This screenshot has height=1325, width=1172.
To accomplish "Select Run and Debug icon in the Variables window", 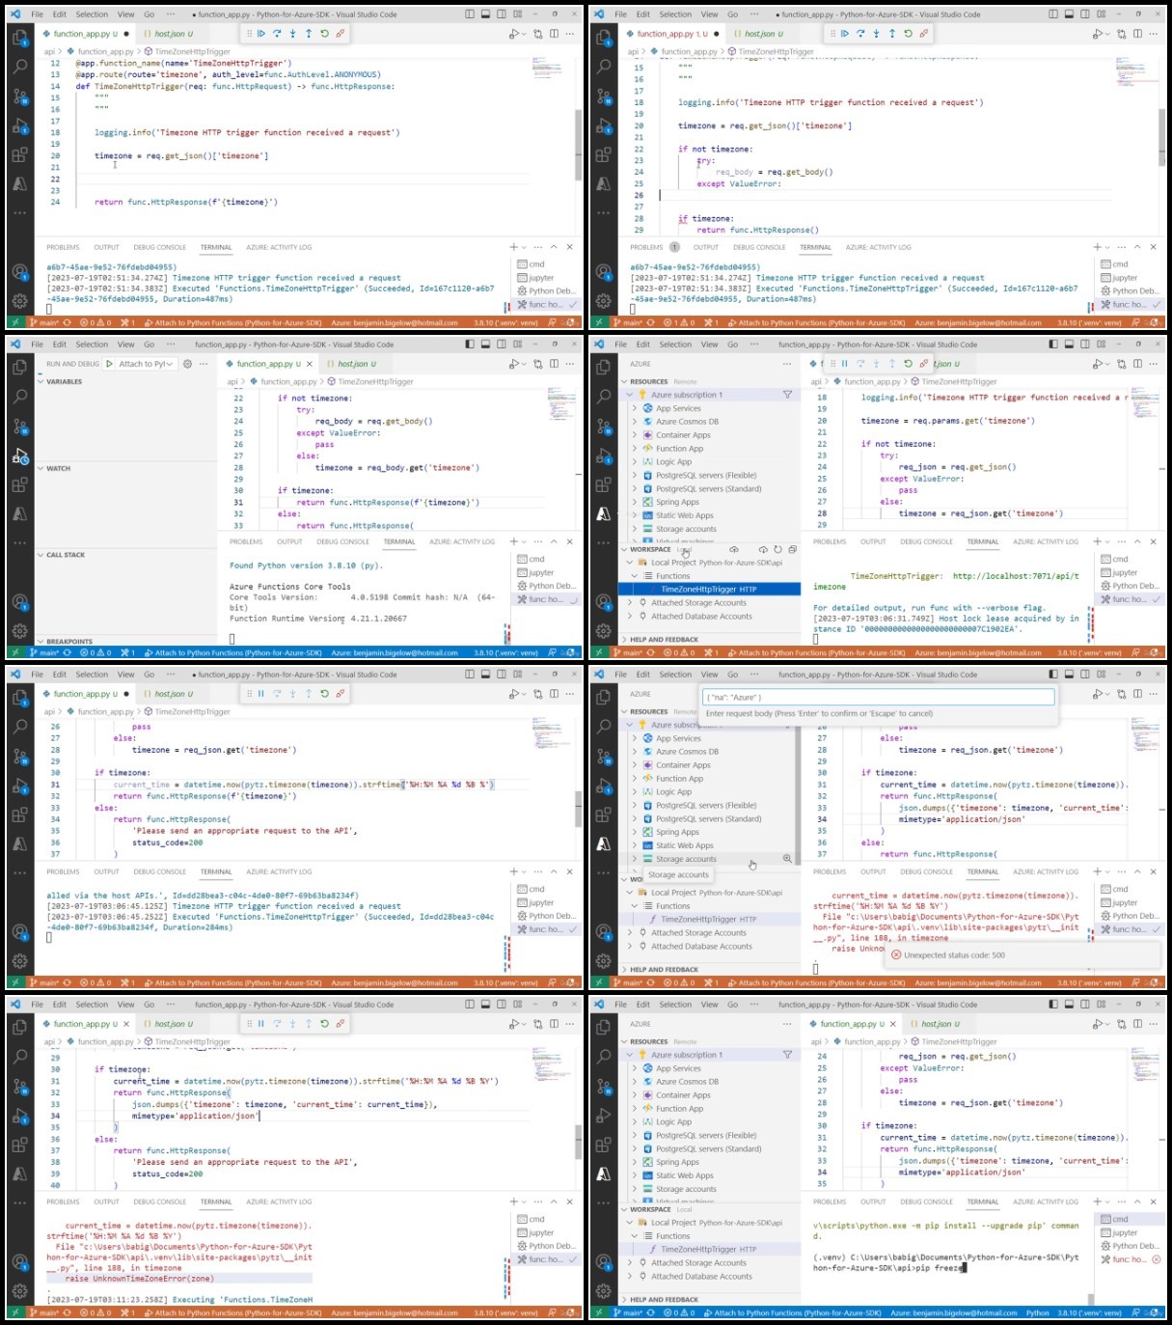I will point(20,455).
